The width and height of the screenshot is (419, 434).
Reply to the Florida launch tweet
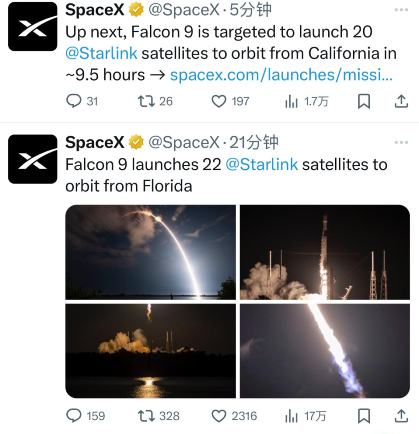(x=74, y=416)
